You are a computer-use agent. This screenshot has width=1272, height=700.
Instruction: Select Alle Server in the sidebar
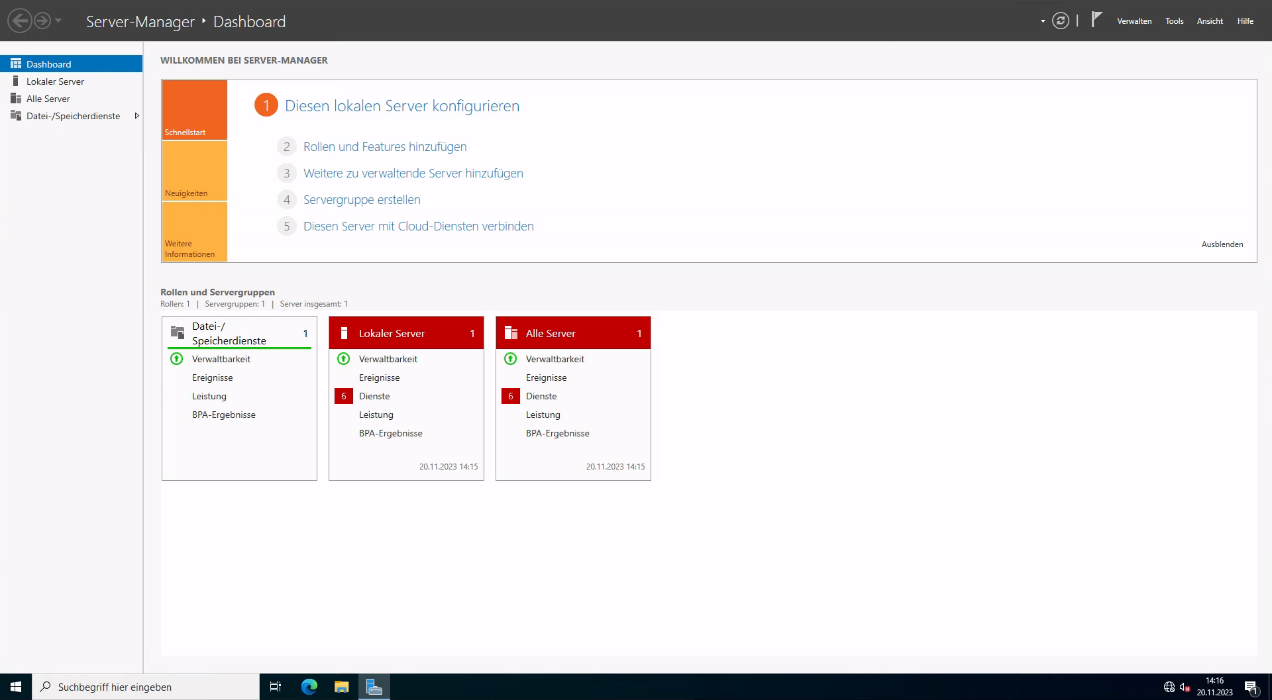coord(48,98)
